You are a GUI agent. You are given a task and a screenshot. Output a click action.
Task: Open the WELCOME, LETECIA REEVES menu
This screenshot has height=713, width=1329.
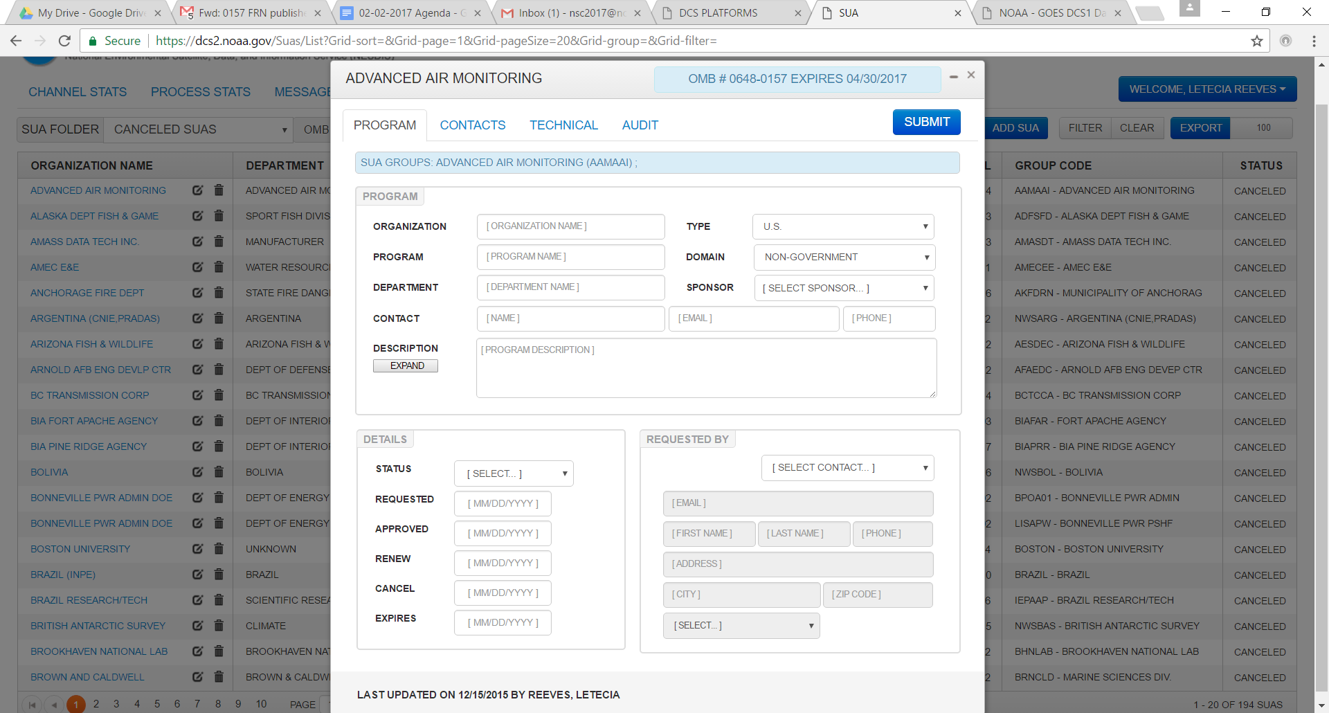tap(1207, 89)
